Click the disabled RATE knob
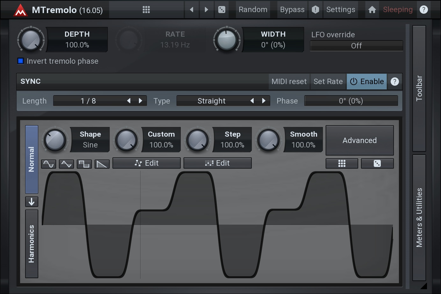The width and height of the screenshot is (441, 294). coord(128,40)
